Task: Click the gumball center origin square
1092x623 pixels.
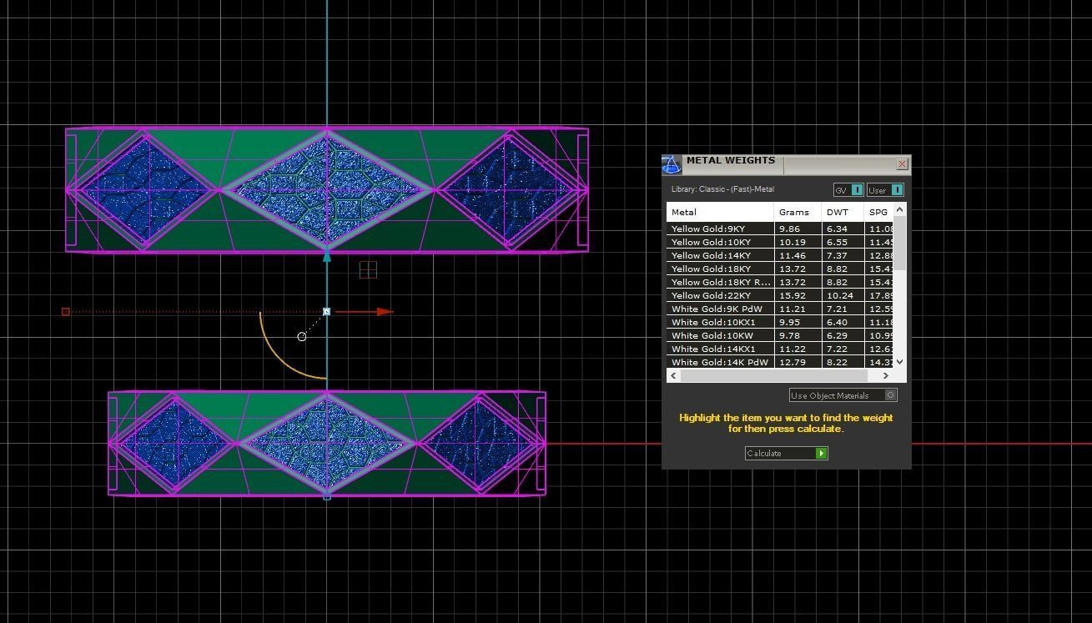Action: coord(327,312)
